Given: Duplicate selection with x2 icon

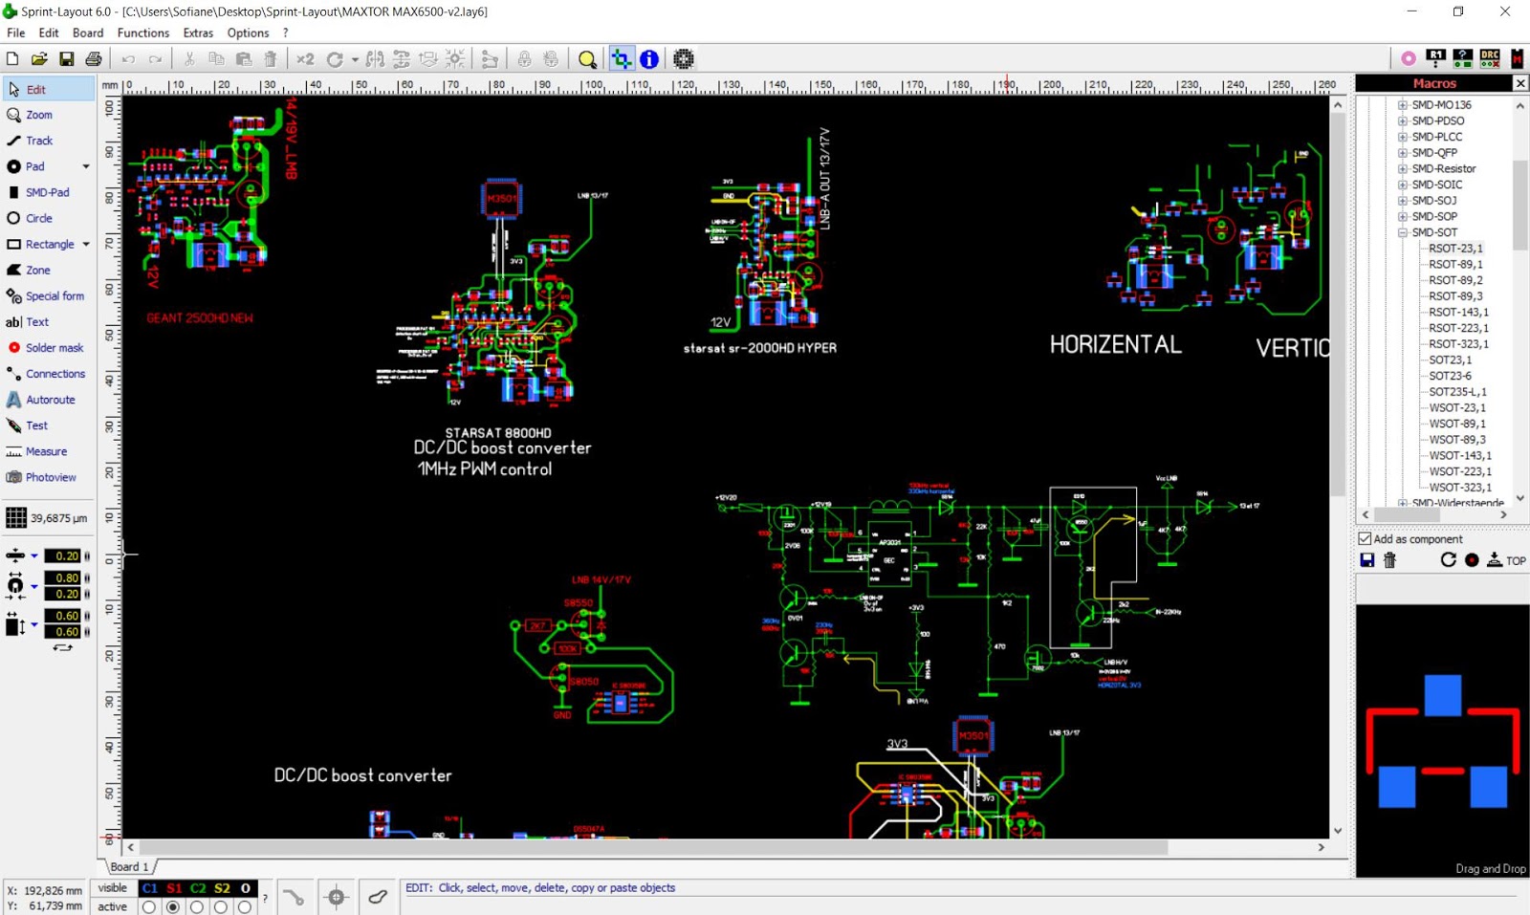Looking at the screenshot, I should [305, 59].
